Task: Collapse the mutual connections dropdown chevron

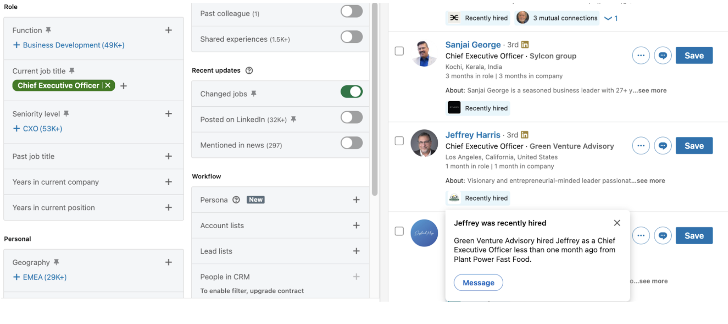Action: [x=607, y=18]
